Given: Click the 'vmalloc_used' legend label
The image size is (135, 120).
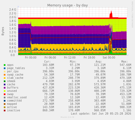Looking at the screenshot, I should 17,98.
